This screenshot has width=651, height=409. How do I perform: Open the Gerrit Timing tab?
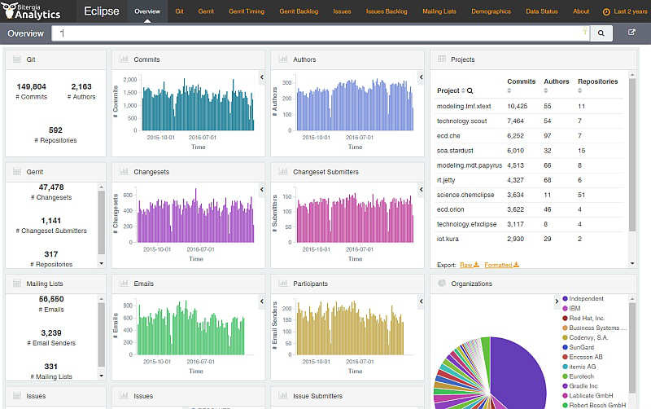click(x=247, y=11)
